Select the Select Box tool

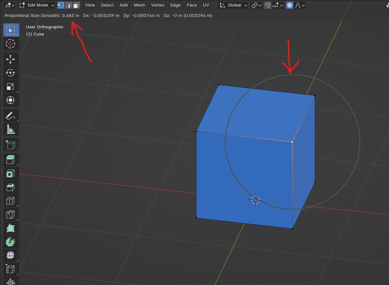click(11, 30)
